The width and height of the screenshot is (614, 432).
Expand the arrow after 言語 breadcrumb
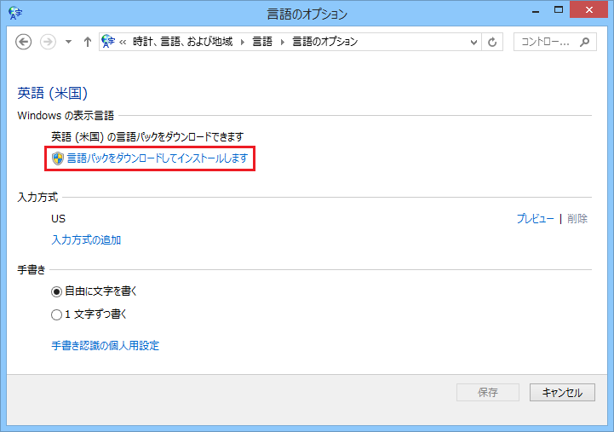(283, 42)
